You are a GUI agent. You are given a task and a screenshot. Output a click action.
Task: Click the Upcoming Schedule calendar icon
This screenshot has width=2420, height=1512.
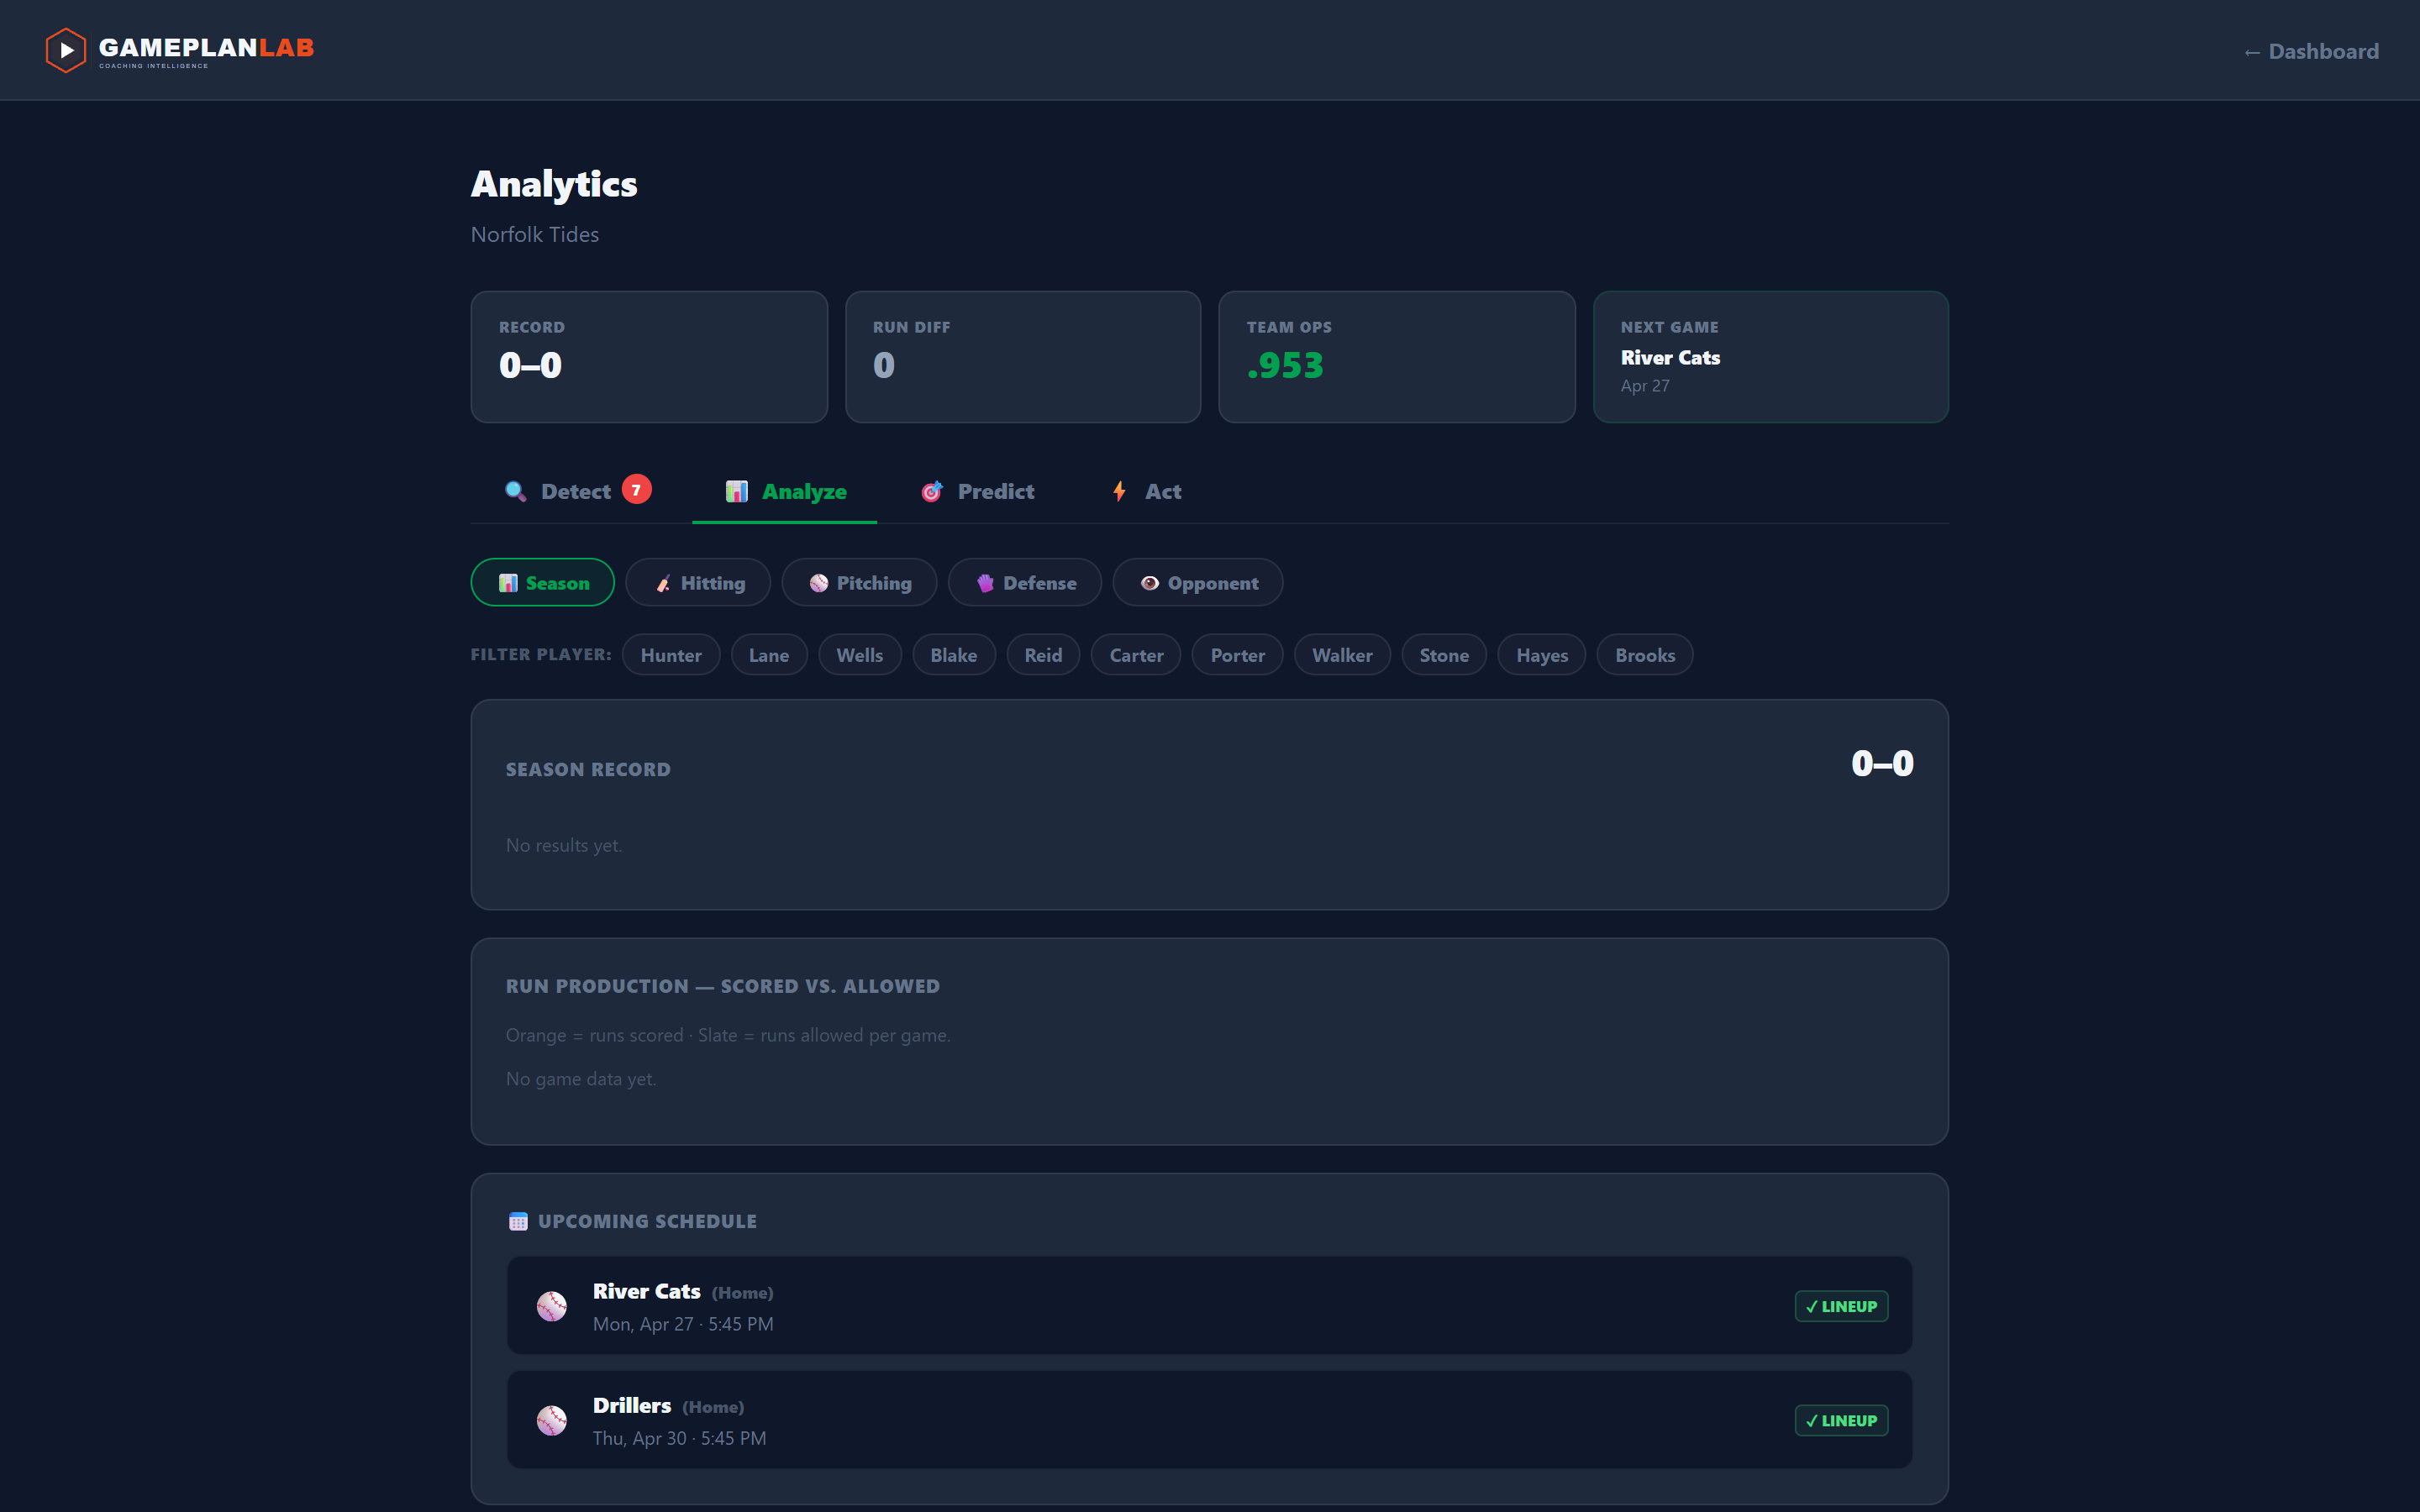tap(518, 1221)
